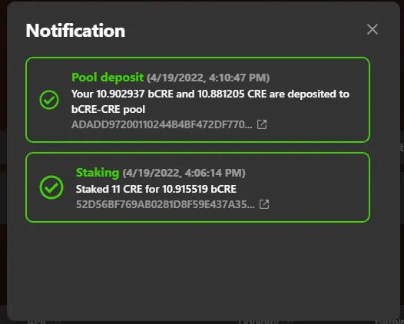The width and height of the screenshot is (404, 324).
Task: Open the Pool deposit transaction external link icon
Action: 262,124
